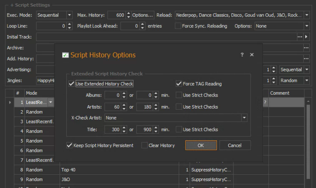
Task: Click the Max. History value field
Action: coord(116,15)
